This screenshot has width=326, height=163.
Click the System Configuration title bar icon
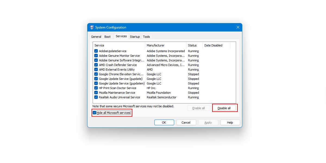92,27
